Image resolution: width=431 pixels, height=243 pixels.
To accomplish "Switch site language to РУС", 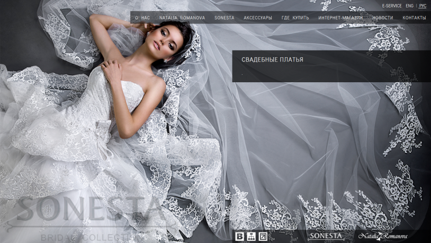I will point(423,6).
